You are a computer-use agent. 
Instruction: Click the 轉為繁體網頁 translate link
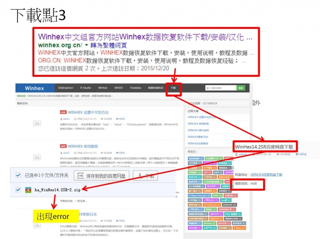108,45
